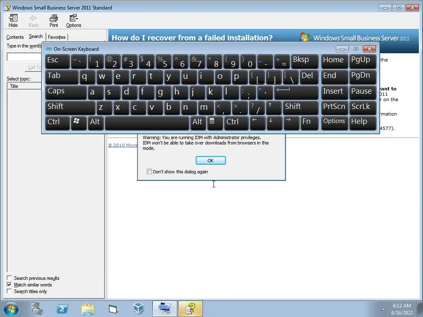This screenshot has width=423, height=317.
Task: Toggle the left Alt key on keyboard
Action: [95, 123]
